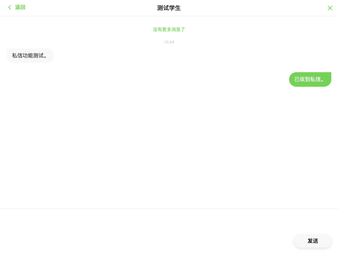Send the message with the 发送 button
338x253 pixels.
(313, 241)
